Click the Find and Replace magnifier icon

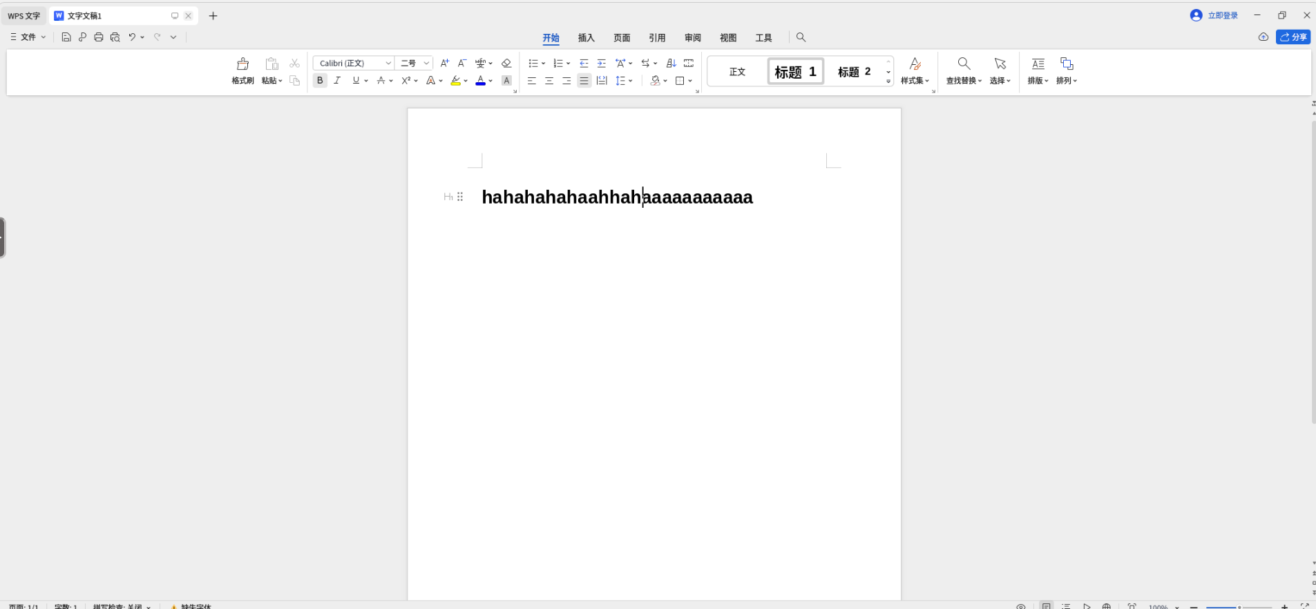tap(964, 64)
